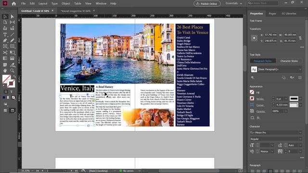308x173 pixels.
Task: Switch to the travel magazine document tab
Action: pos(76,11)
